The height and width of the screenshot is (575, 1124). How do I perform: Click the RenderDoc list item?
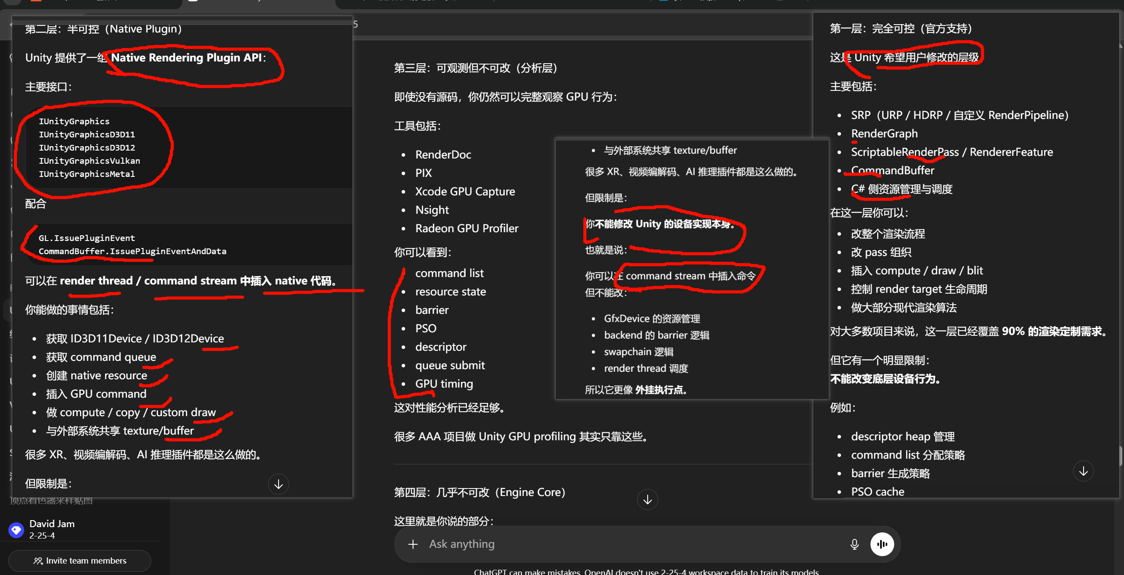point(443,155)
